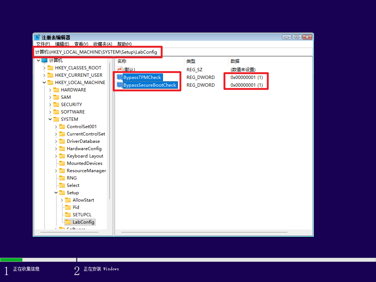
Task: Expand the HARDWARE key chevron
Action: pyautogui.click(x=50, y=90)
